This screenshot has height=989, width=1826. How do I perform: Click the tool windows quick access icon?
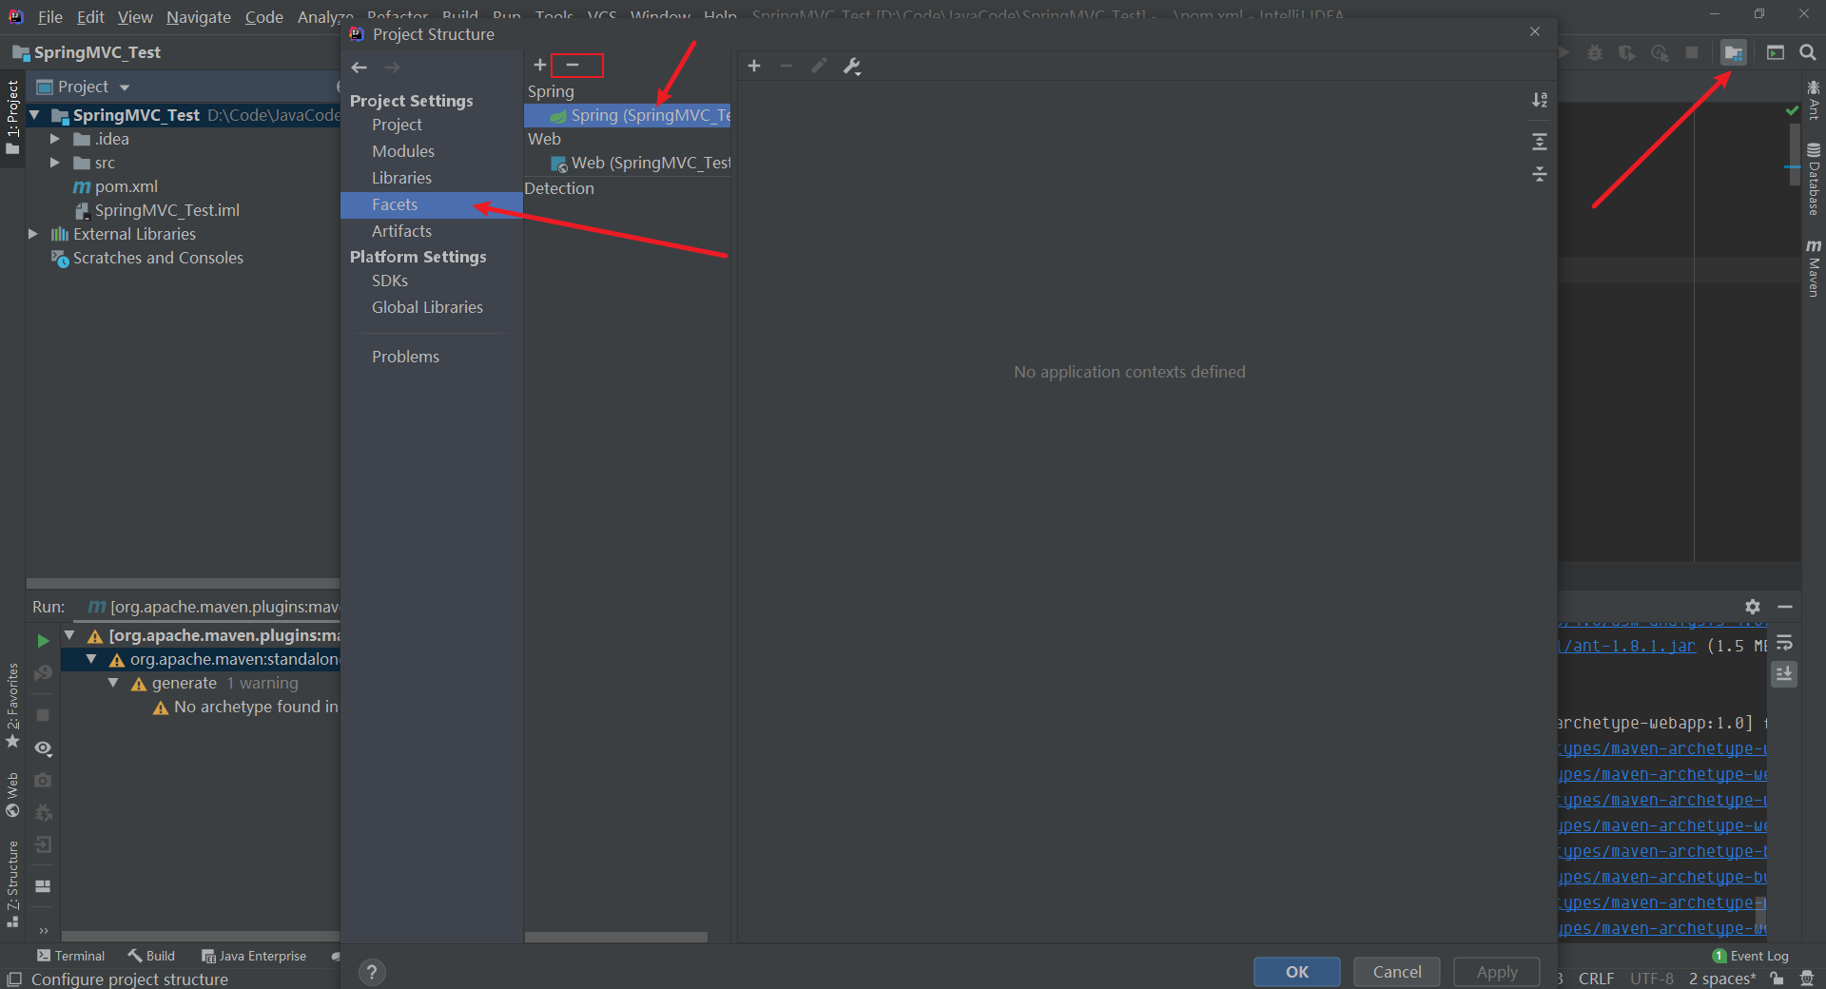pyautogui.click(x=14, y=979)
